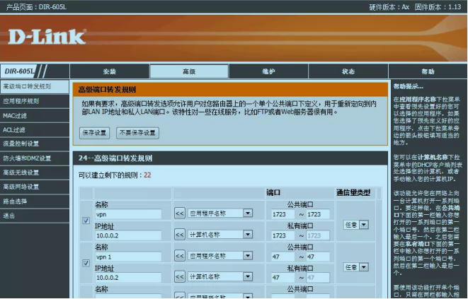Click the name field containing vpn 1
The image size is (468, 299).
128,257
